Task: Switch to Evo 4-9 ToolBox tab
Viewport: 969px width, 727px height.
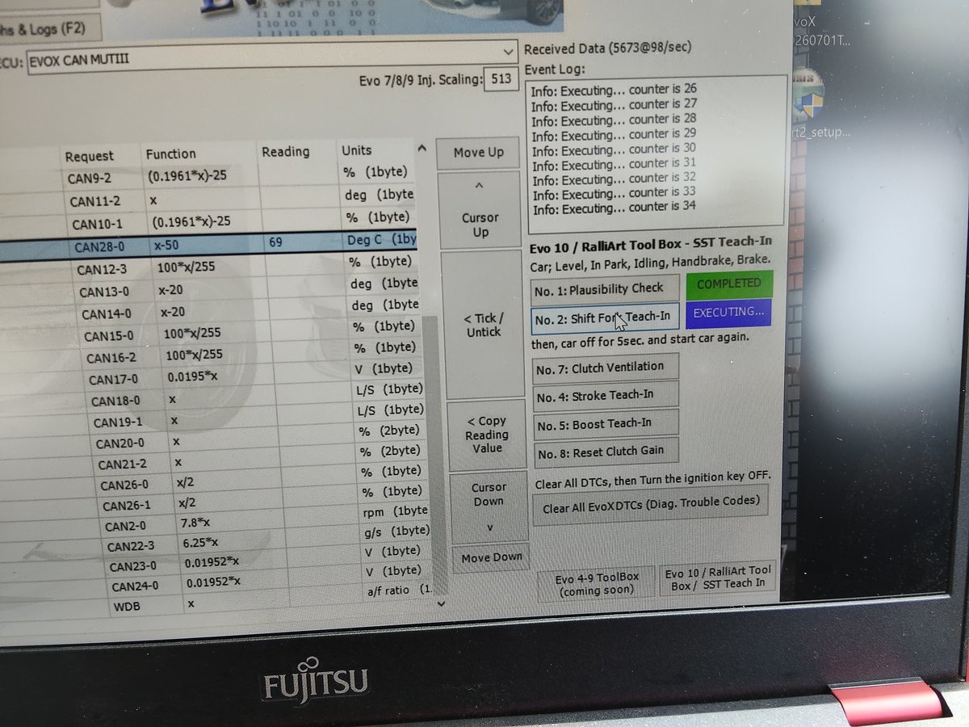Action: click(597, 582)
